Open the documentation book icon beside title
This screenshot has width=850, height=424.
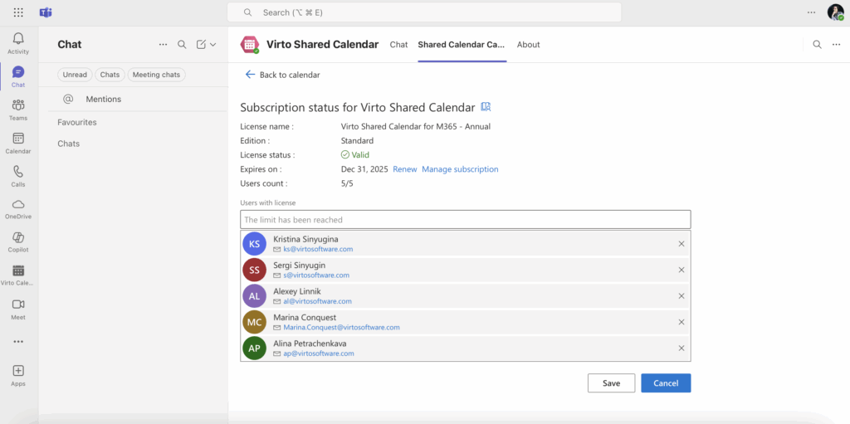(486, 107)
